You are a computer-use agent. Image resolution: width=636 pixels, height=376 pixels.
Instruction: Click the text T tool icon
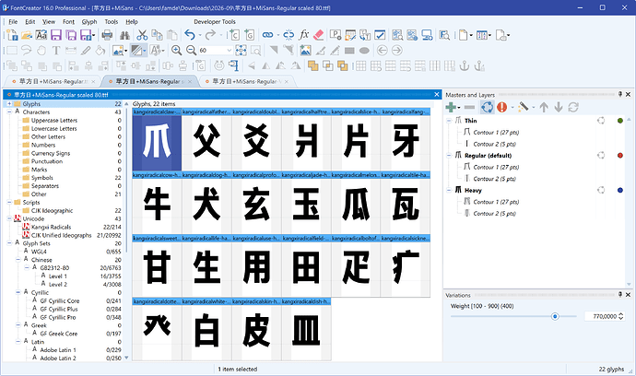click(x=56, y=51)
